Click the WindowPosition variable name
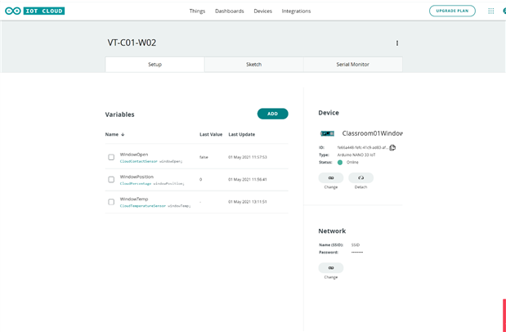This screenshot has height=332, width=506. pos(137,177)
